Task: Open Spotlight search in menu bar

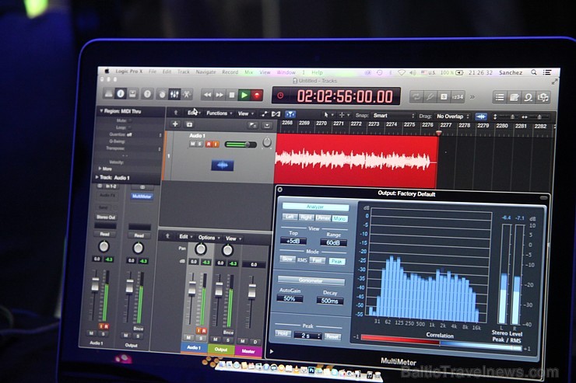Action: 533,72
